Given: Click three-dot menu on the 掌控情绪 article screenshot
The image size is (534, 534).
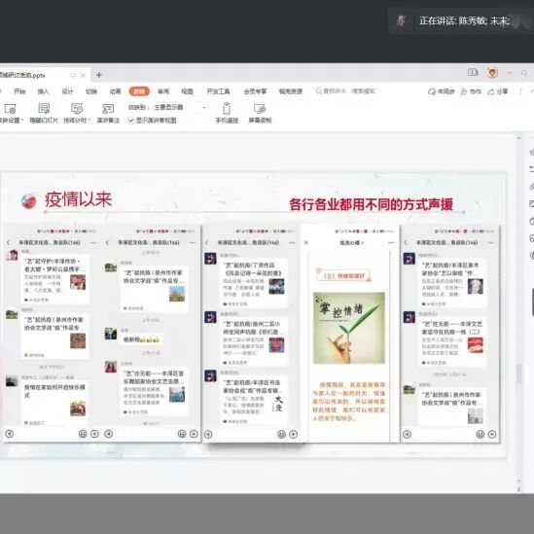Looking at the screenshot, I should pyautogui.click(x=391, y=242).
